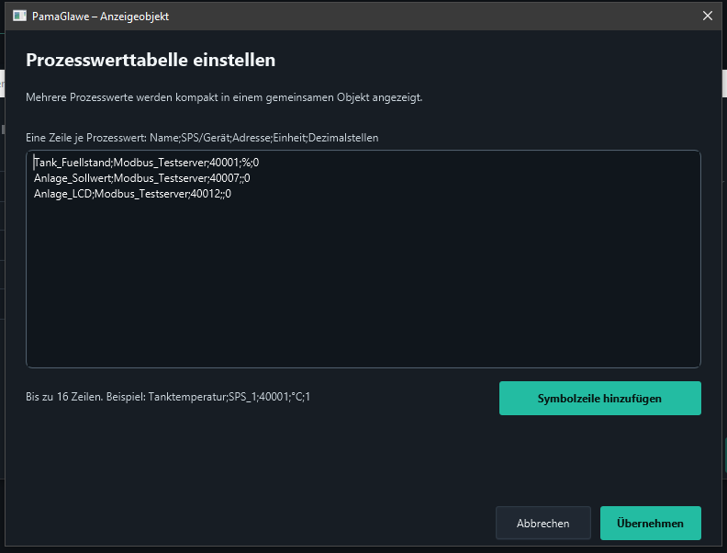Viewport: 727px width, 553px height.
Task: Click the window title PamaGlawe – Anzeigeobjekt
Action: click(100, 17)
